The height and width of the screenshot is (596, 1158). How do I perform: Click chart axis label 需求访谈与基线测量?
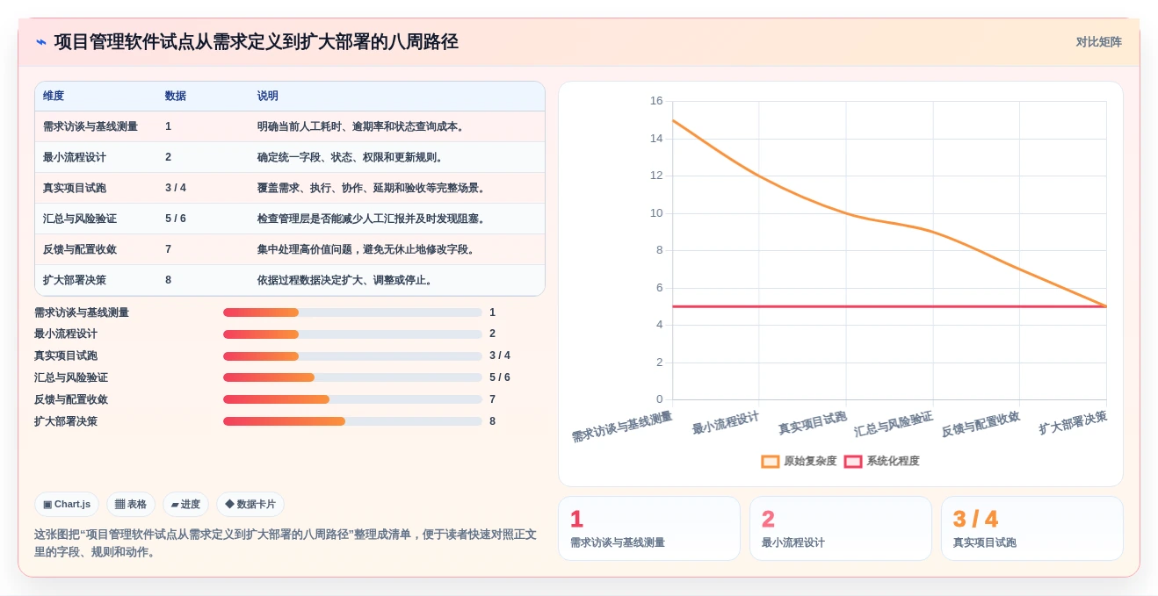[x=622, y=427]
